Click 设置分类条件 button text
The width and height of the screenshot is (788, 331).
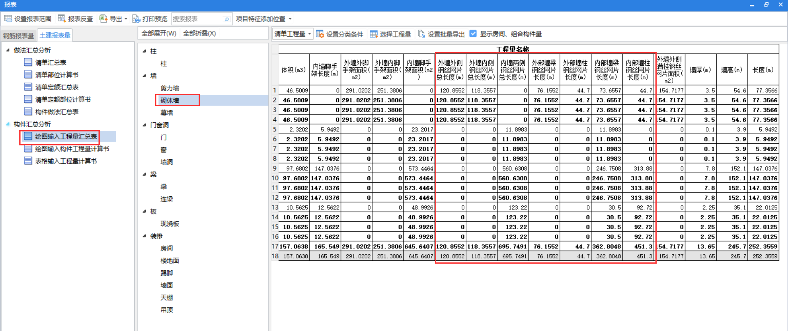coord(345,34)
